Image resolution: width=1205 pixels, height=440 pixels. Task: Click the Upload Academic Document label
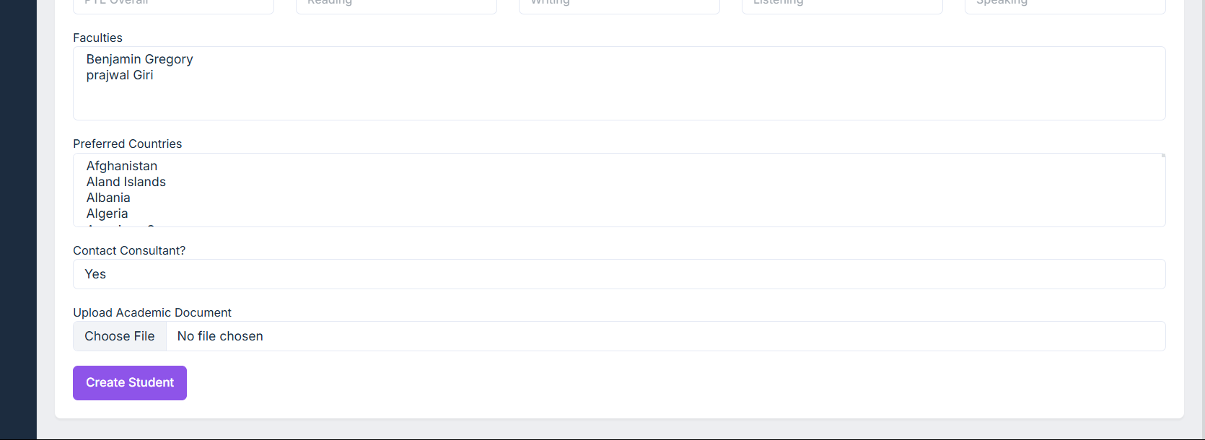pyautogui.click(x=152, y=312)
